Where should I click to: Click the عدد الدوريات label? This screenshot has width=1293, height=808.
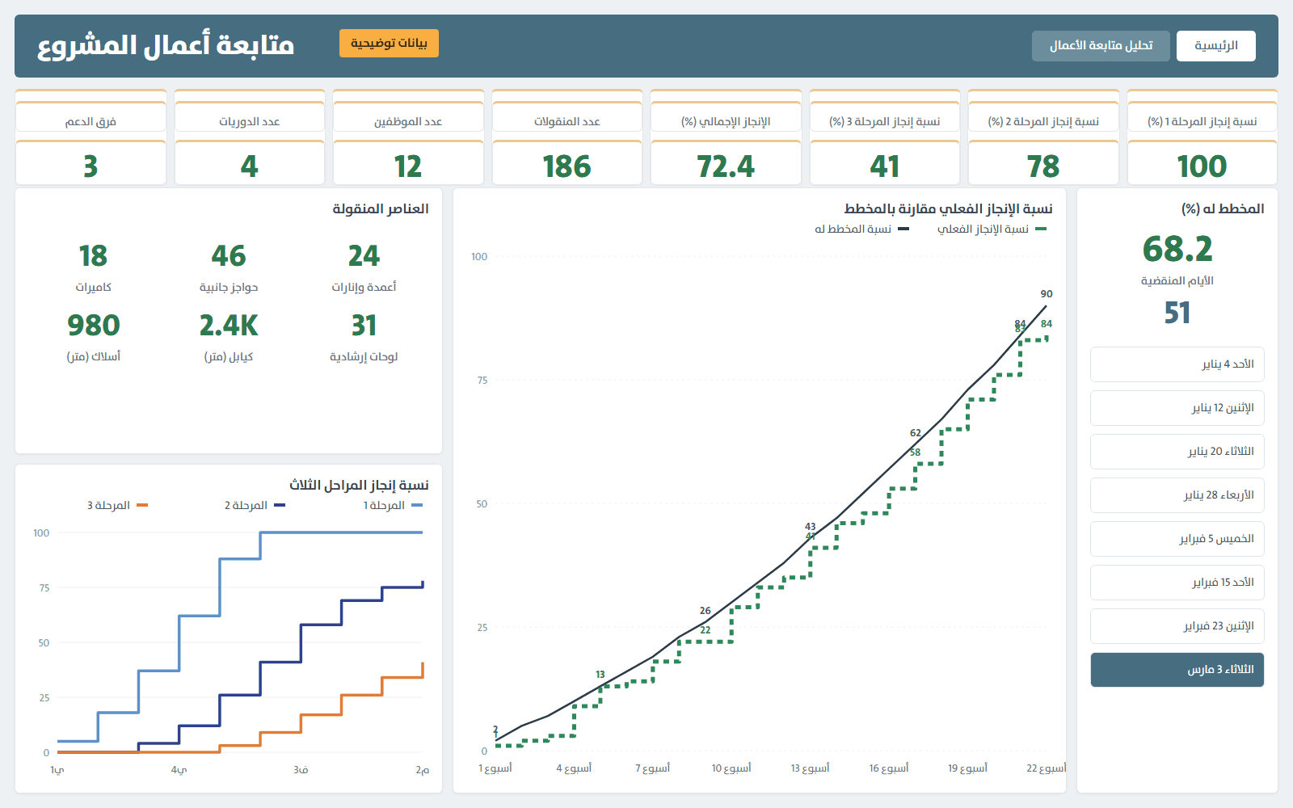(x=249, y=121)
